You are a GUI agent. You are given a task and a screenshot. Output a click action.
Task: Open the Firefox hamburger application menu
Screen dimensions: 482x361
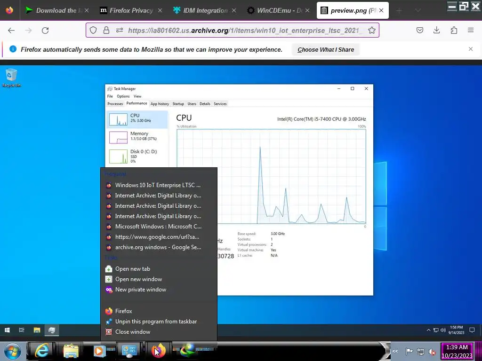tap(471, 30)
